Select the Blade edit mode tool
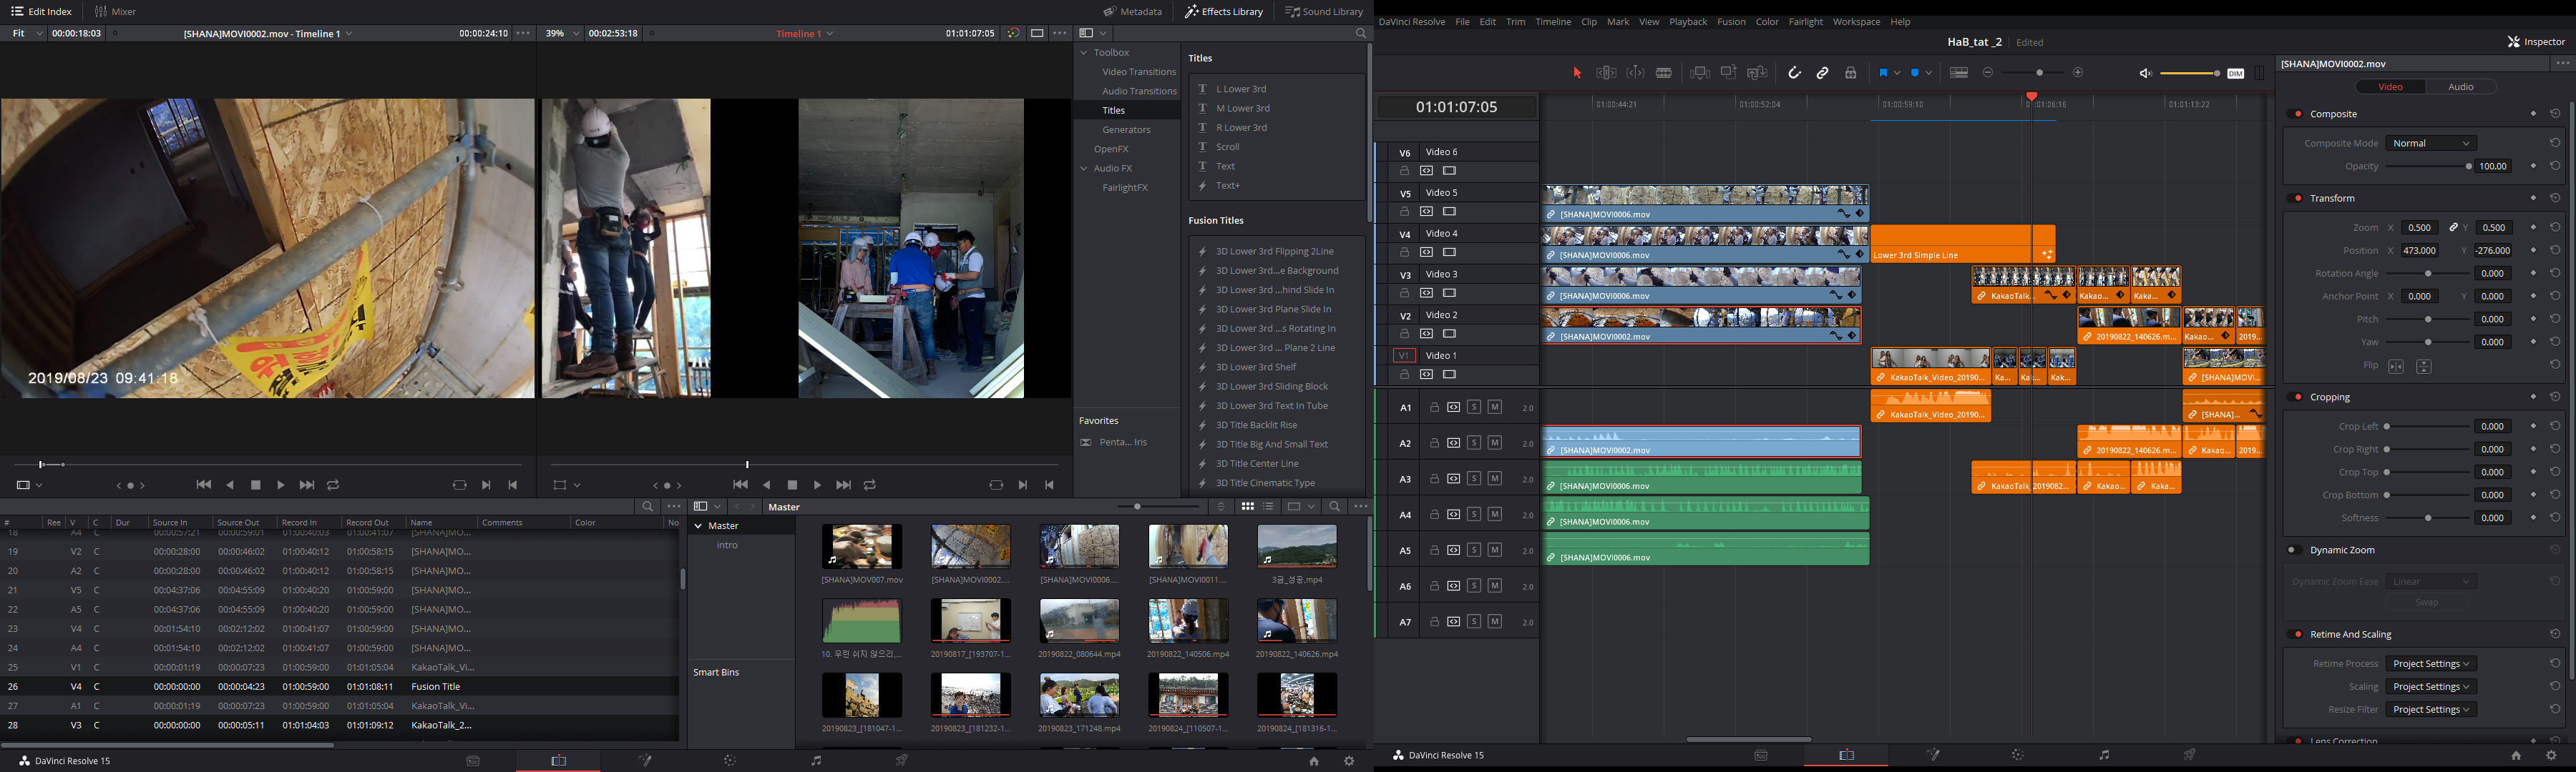The image size is (2576, 772). (x=1664, y=73)
